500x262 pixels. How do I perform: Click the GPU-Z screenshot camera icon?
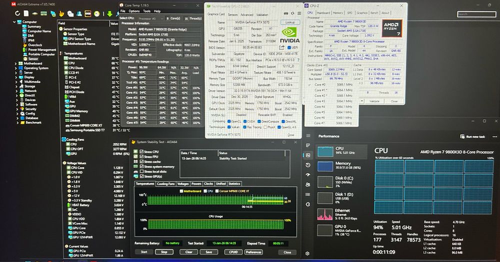(x=286, y=13)
